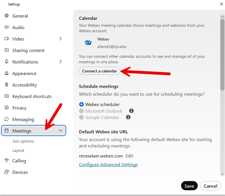This screenshot has height=196, width=225.
Task: Click the Calling phone icon
Action: 7,161
